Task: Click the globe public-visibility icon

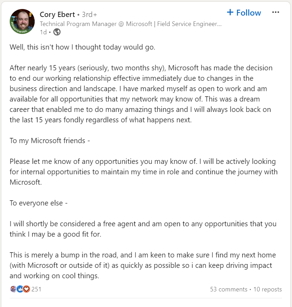Action: tap(57, 32)
